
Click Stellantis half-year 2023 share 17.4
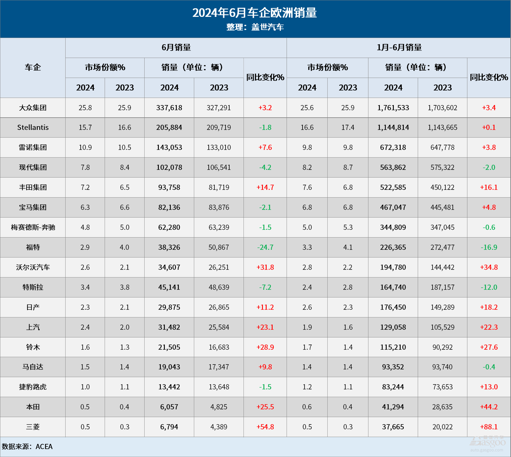(x=348, y=127)
